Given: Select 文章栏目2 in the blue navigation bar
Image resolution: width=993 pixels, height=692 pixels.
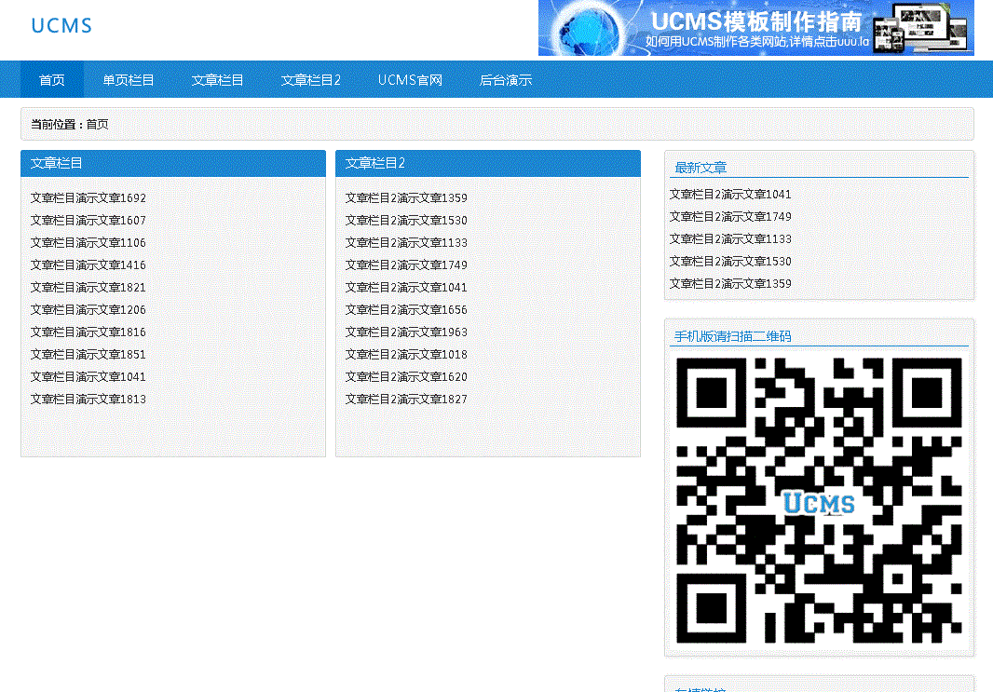Looking at the screenshot, I should pos(311,80).
